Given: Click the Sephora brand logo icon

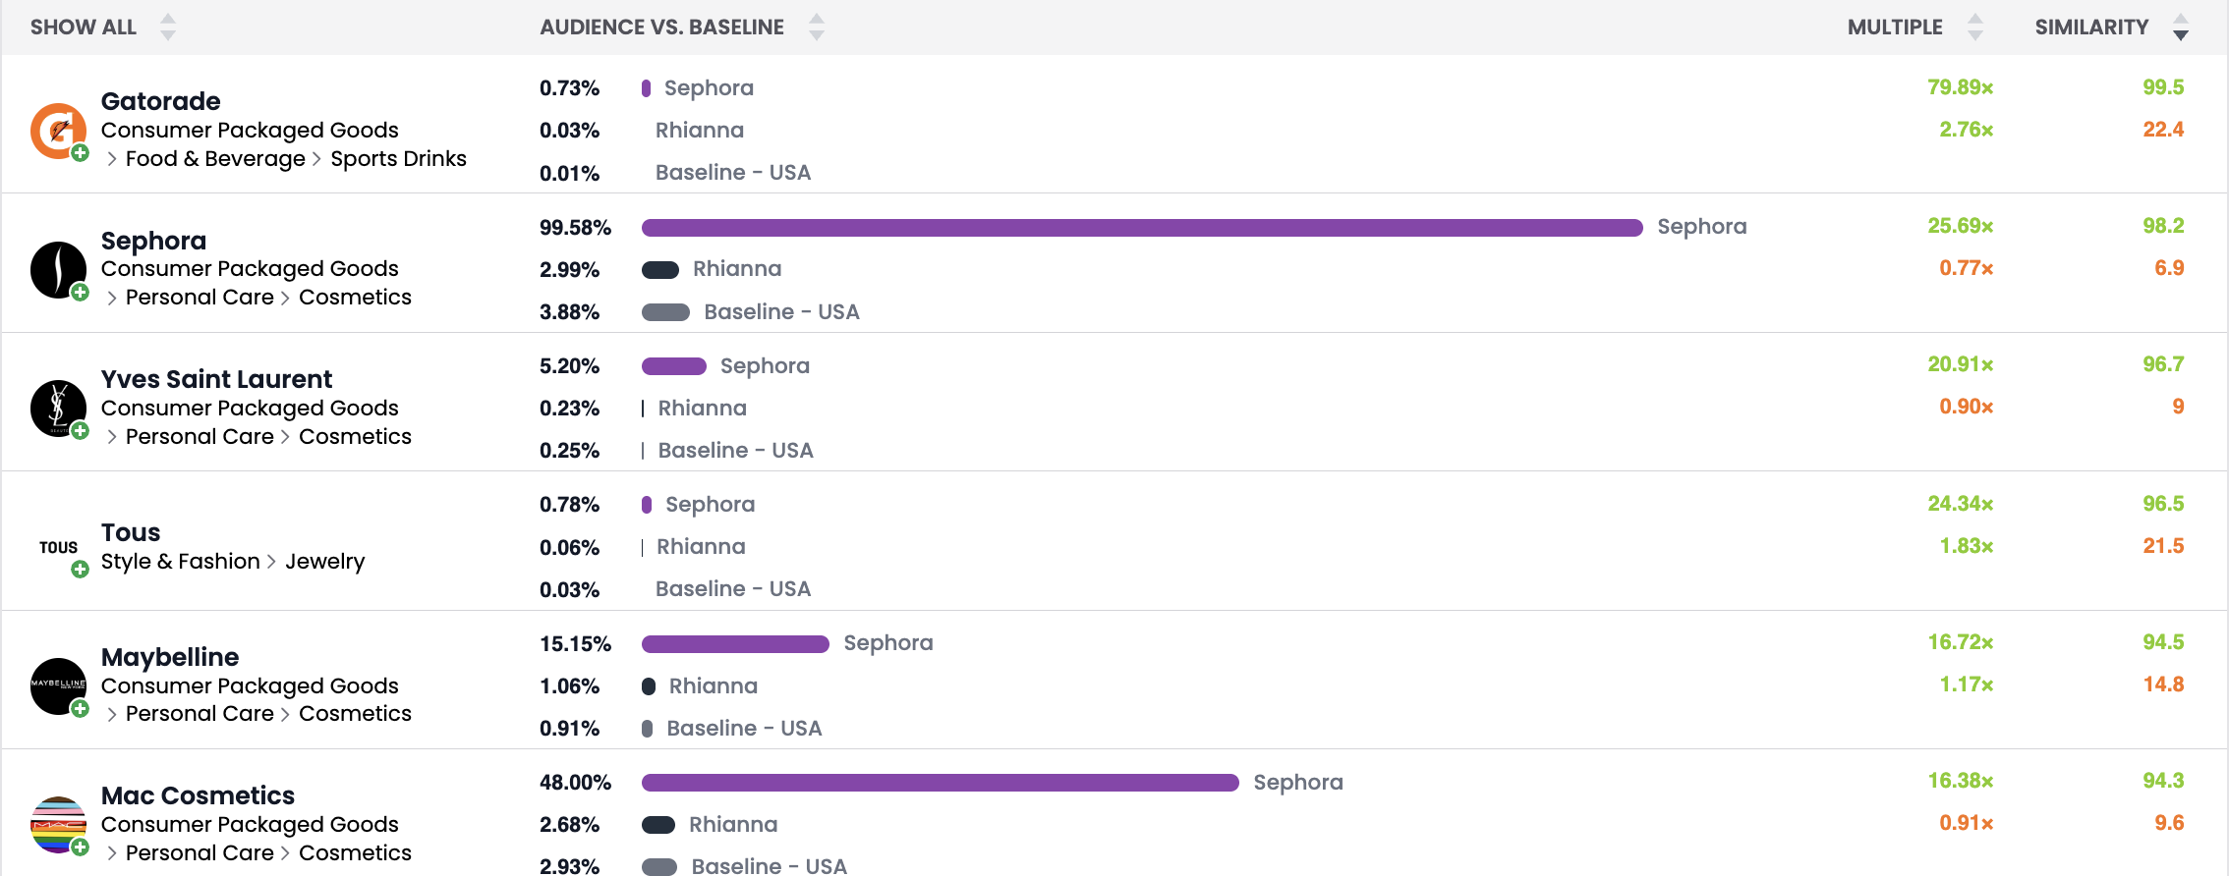Looking at the screenshot, I should 57,269.
